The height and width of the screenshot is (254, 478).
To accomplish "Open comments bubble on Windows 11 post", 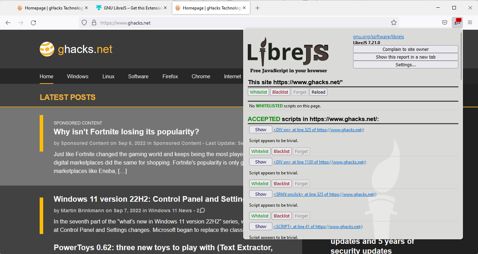I will (x=202, y=210).
